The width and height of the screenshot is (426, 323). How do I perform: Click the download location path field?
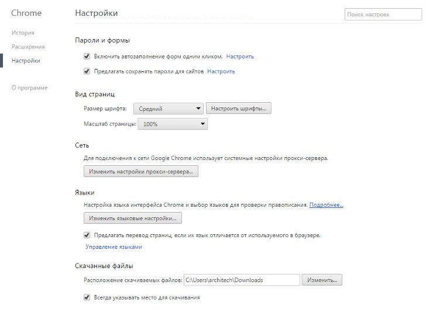(241, 280)
